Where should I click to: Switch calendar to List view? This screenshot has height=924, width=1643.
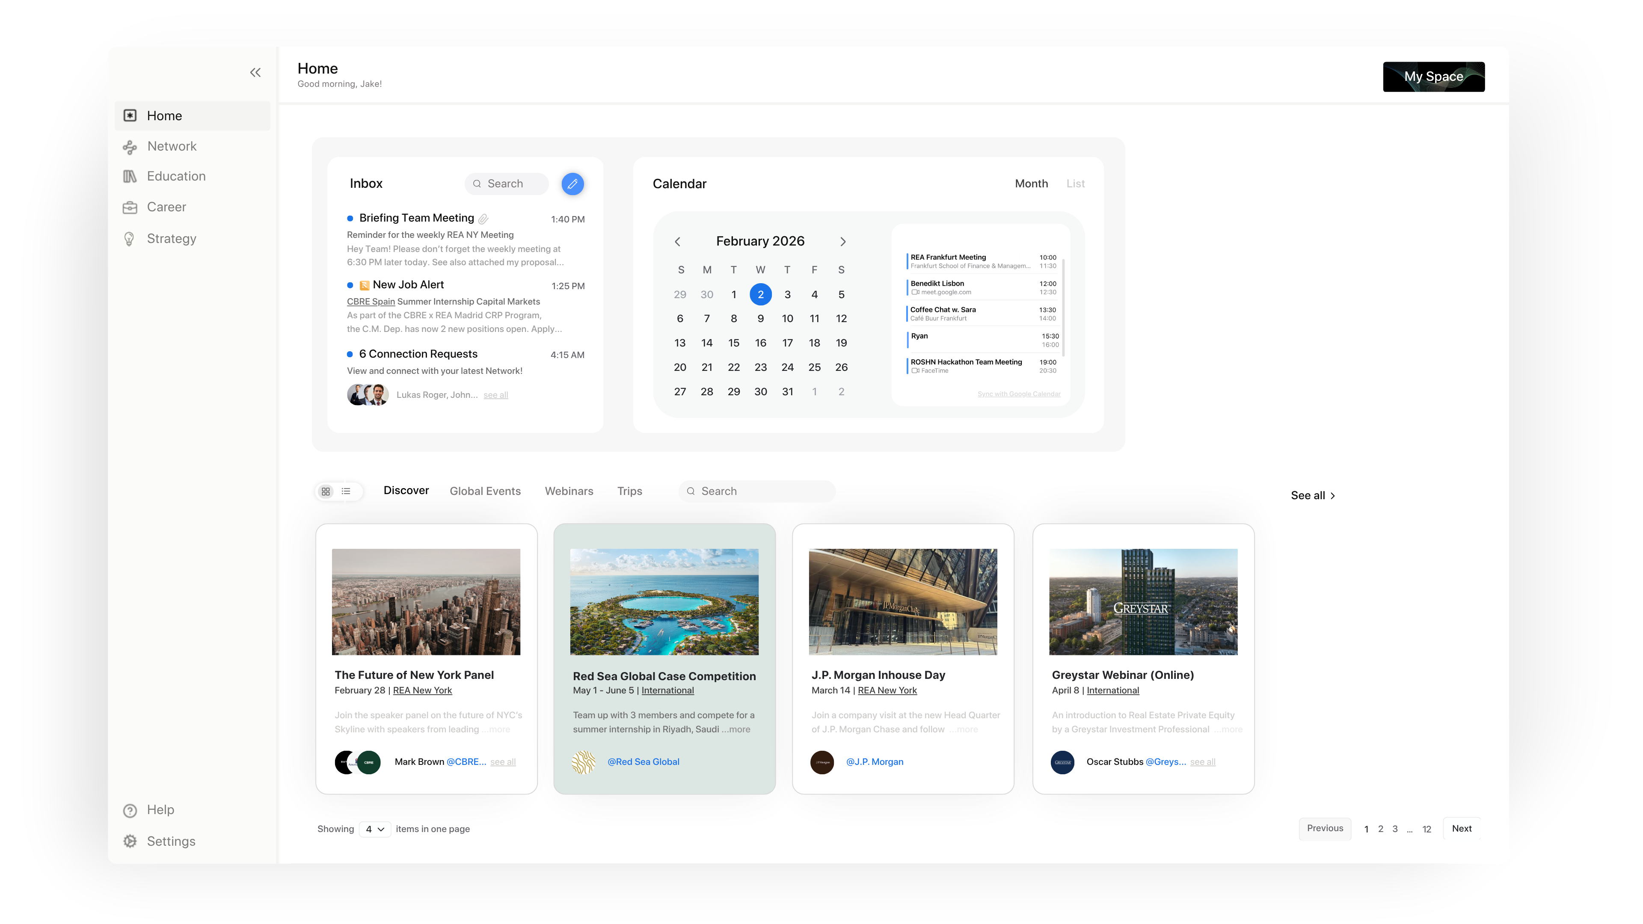coord(1075,184)
